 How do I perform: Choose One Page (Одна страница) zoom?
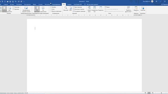(77, 7)
